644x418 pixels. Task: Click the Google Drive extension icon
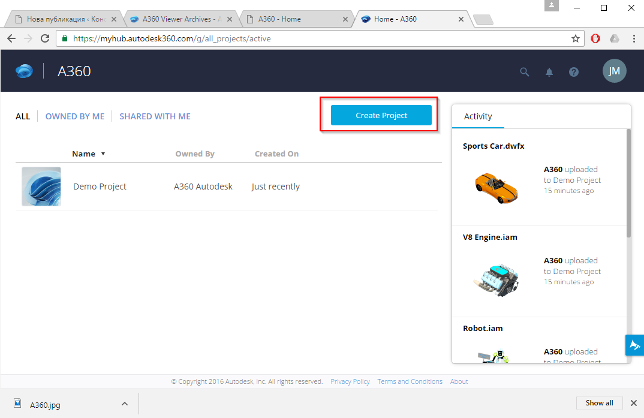(x=615, y=38)
